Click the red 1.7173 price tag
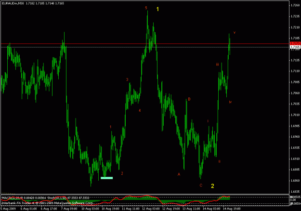The height and width of the screenshot is (211, 301). [x=295, y=43]
